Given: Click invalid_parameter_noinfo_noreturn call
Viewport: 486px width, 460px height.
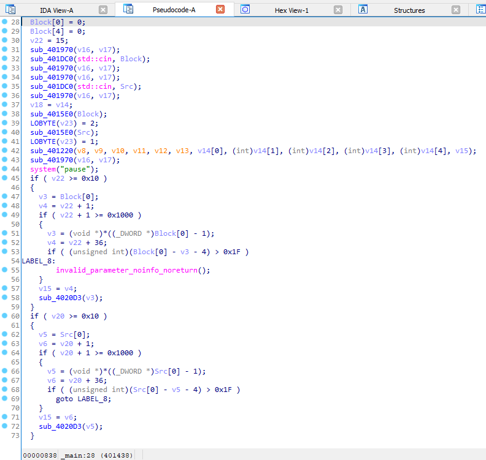Looking at the screenshot, I should pos(133,270).
